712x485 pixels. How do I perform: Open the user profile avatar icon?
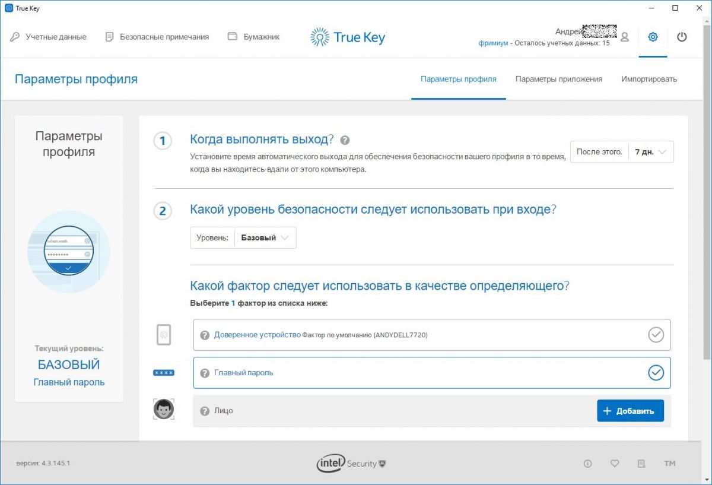pyautogui.click(x=624, y=37)
